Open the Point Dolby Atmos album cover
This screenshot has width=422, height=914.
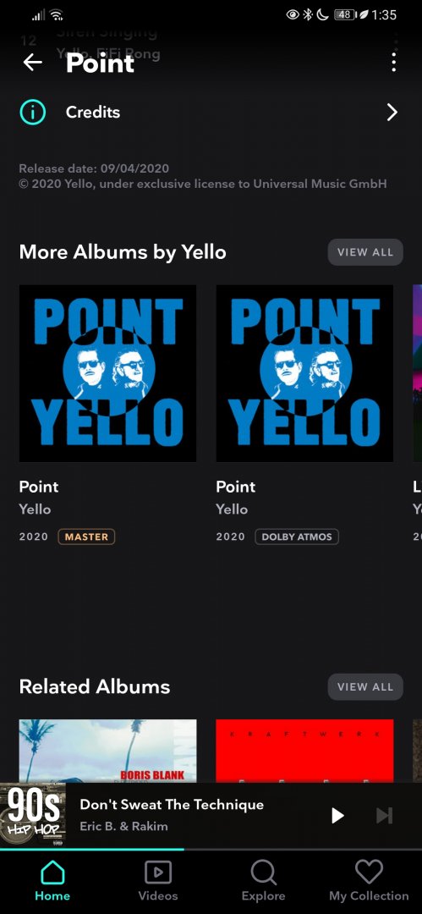pyautogui.click(x=304, y=373)
